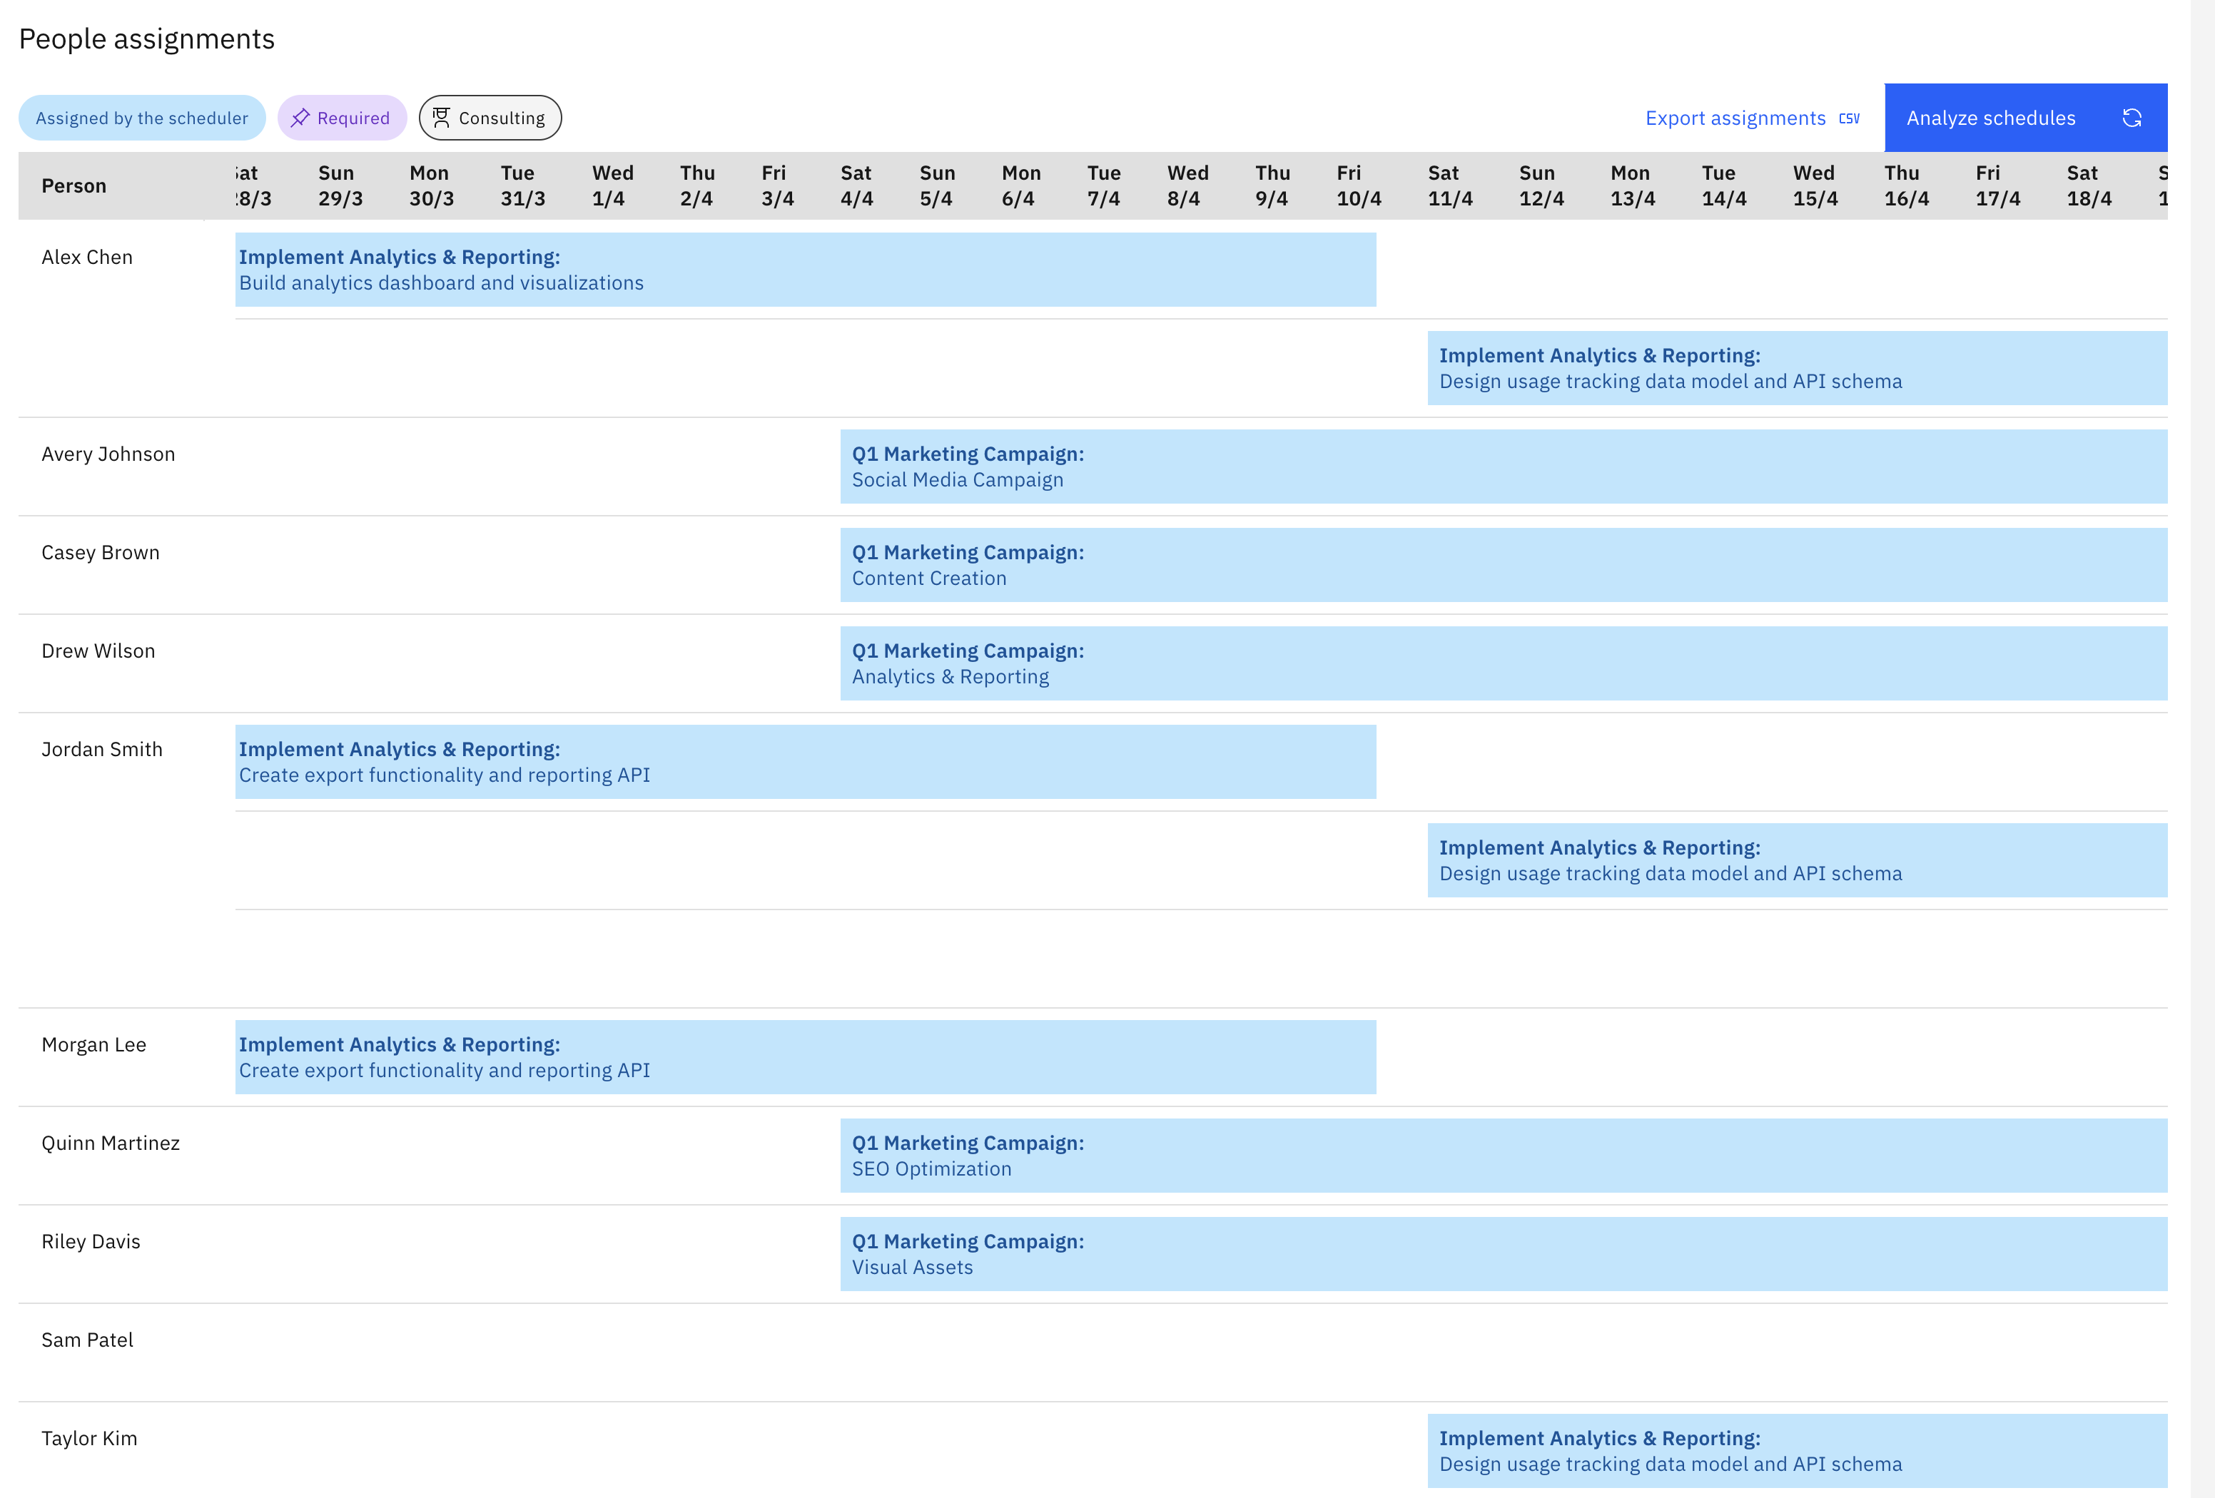
Task: Click the name Alex Chen
Action: pyautogui.click(x=87, y=258)
